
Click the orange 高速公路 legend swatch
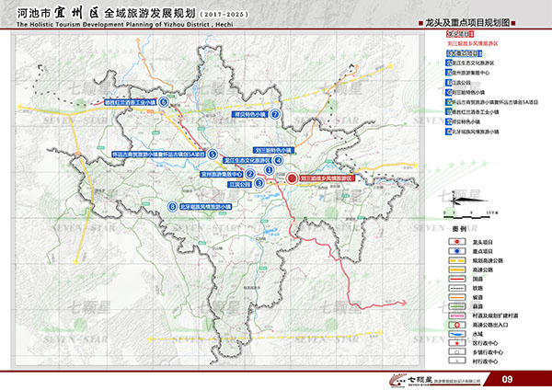coord(459,270)
